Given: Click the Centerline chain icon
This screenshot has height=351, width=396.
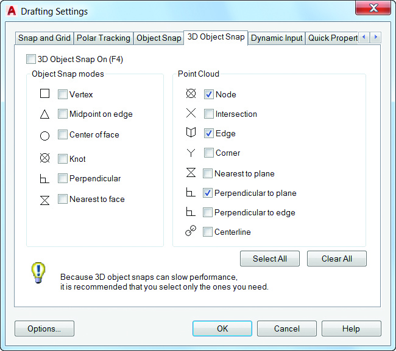Looking at the screenshot, I should pos(191,231).
